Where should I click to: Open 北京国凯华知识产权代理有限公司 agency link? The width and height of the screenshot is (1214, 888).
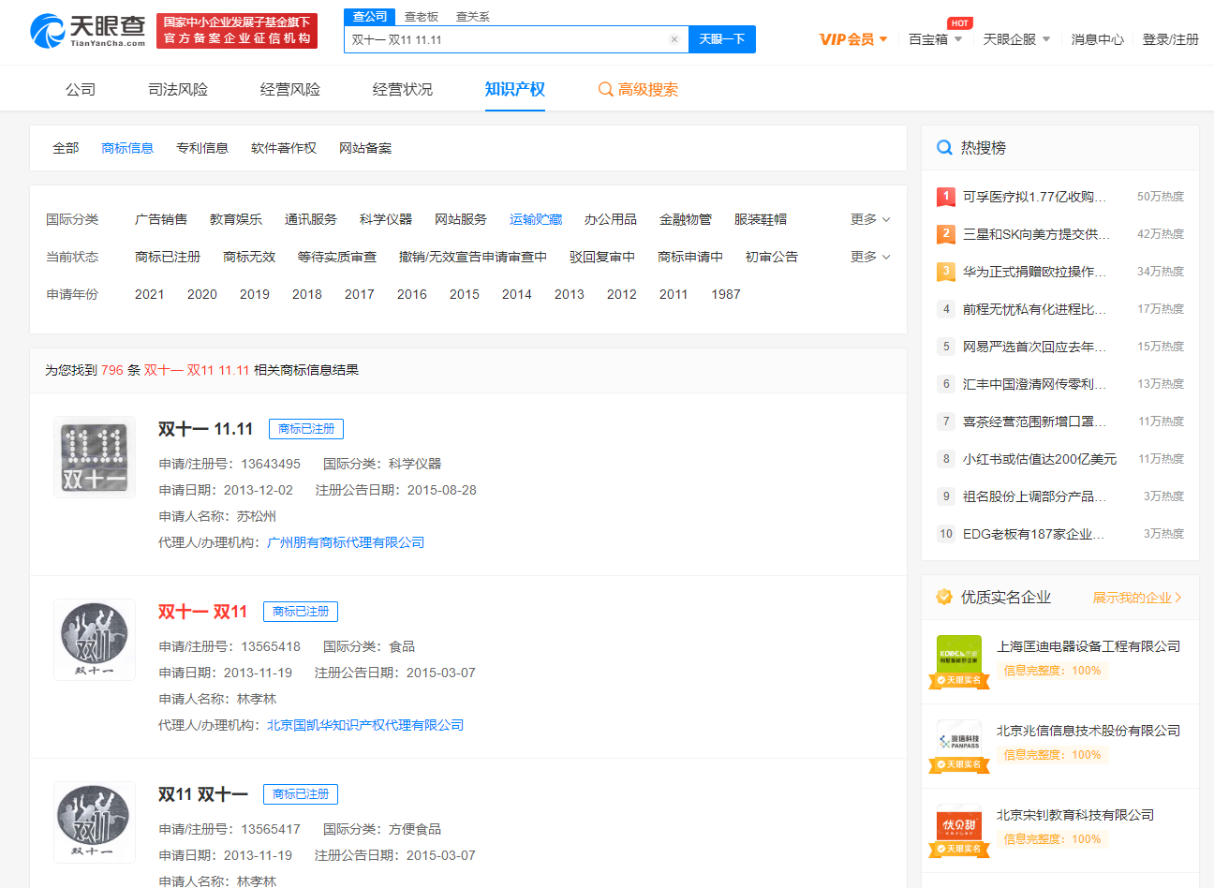(365, 725)
